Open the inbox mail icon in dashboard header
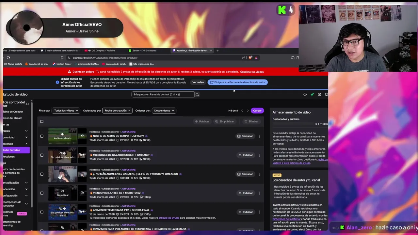The image size is (418, 235). (319, 94)
